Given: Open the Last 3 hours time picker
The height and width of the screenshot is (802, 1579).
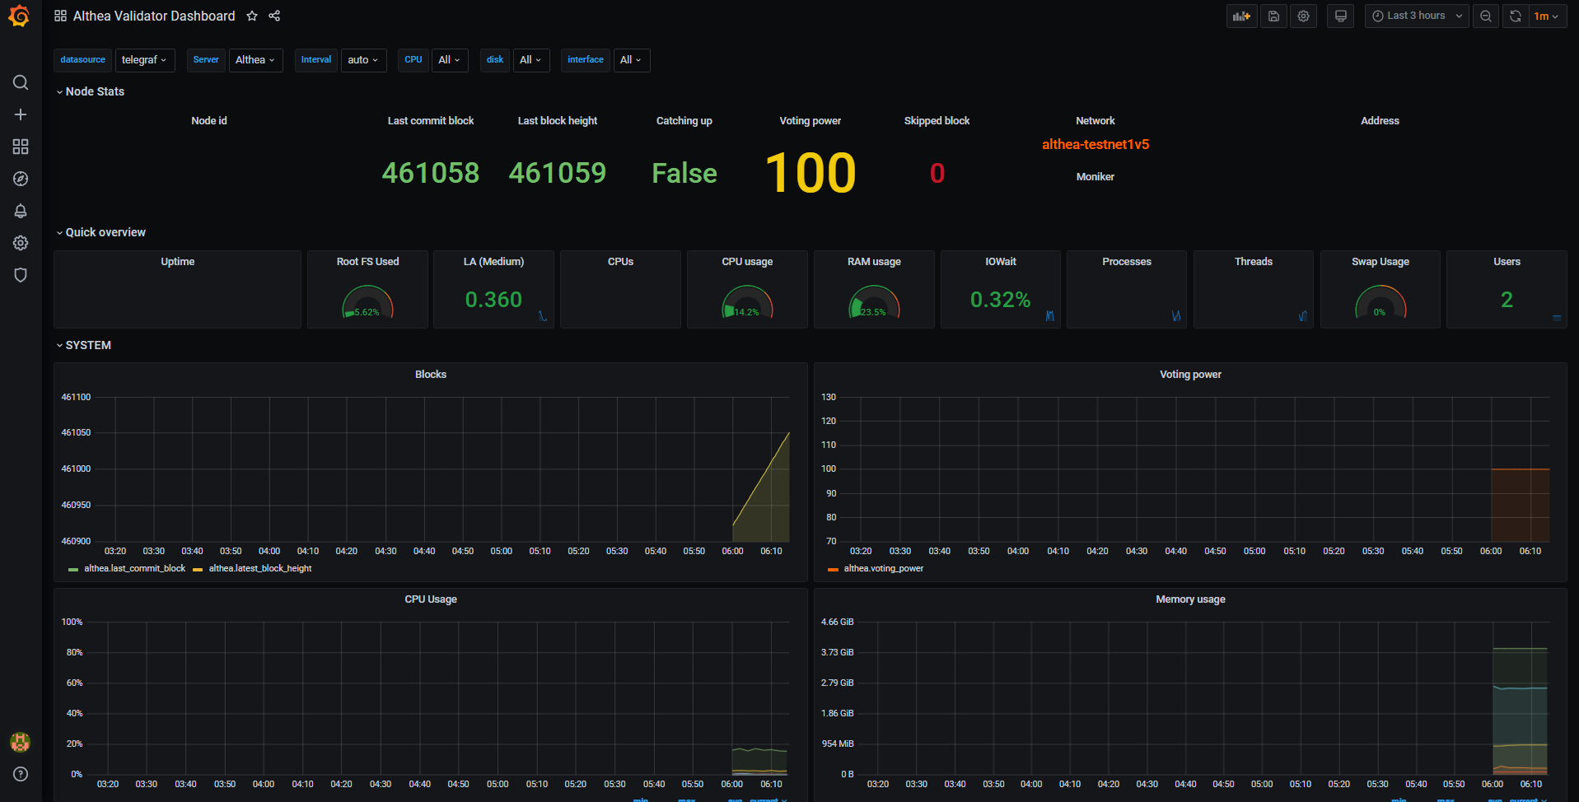Looking at the screenshot, I should 1417,16.
